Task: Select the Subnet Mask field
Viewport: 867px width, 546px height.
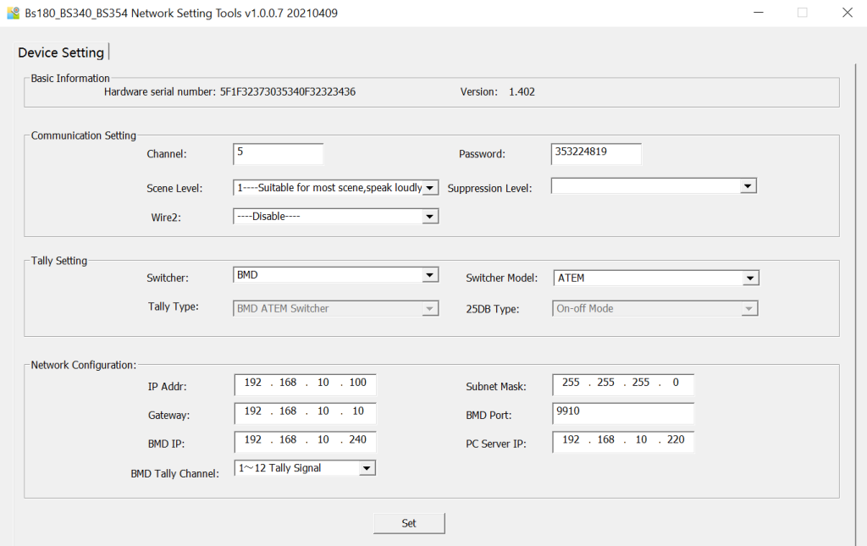Action: [x=622, y=383]
